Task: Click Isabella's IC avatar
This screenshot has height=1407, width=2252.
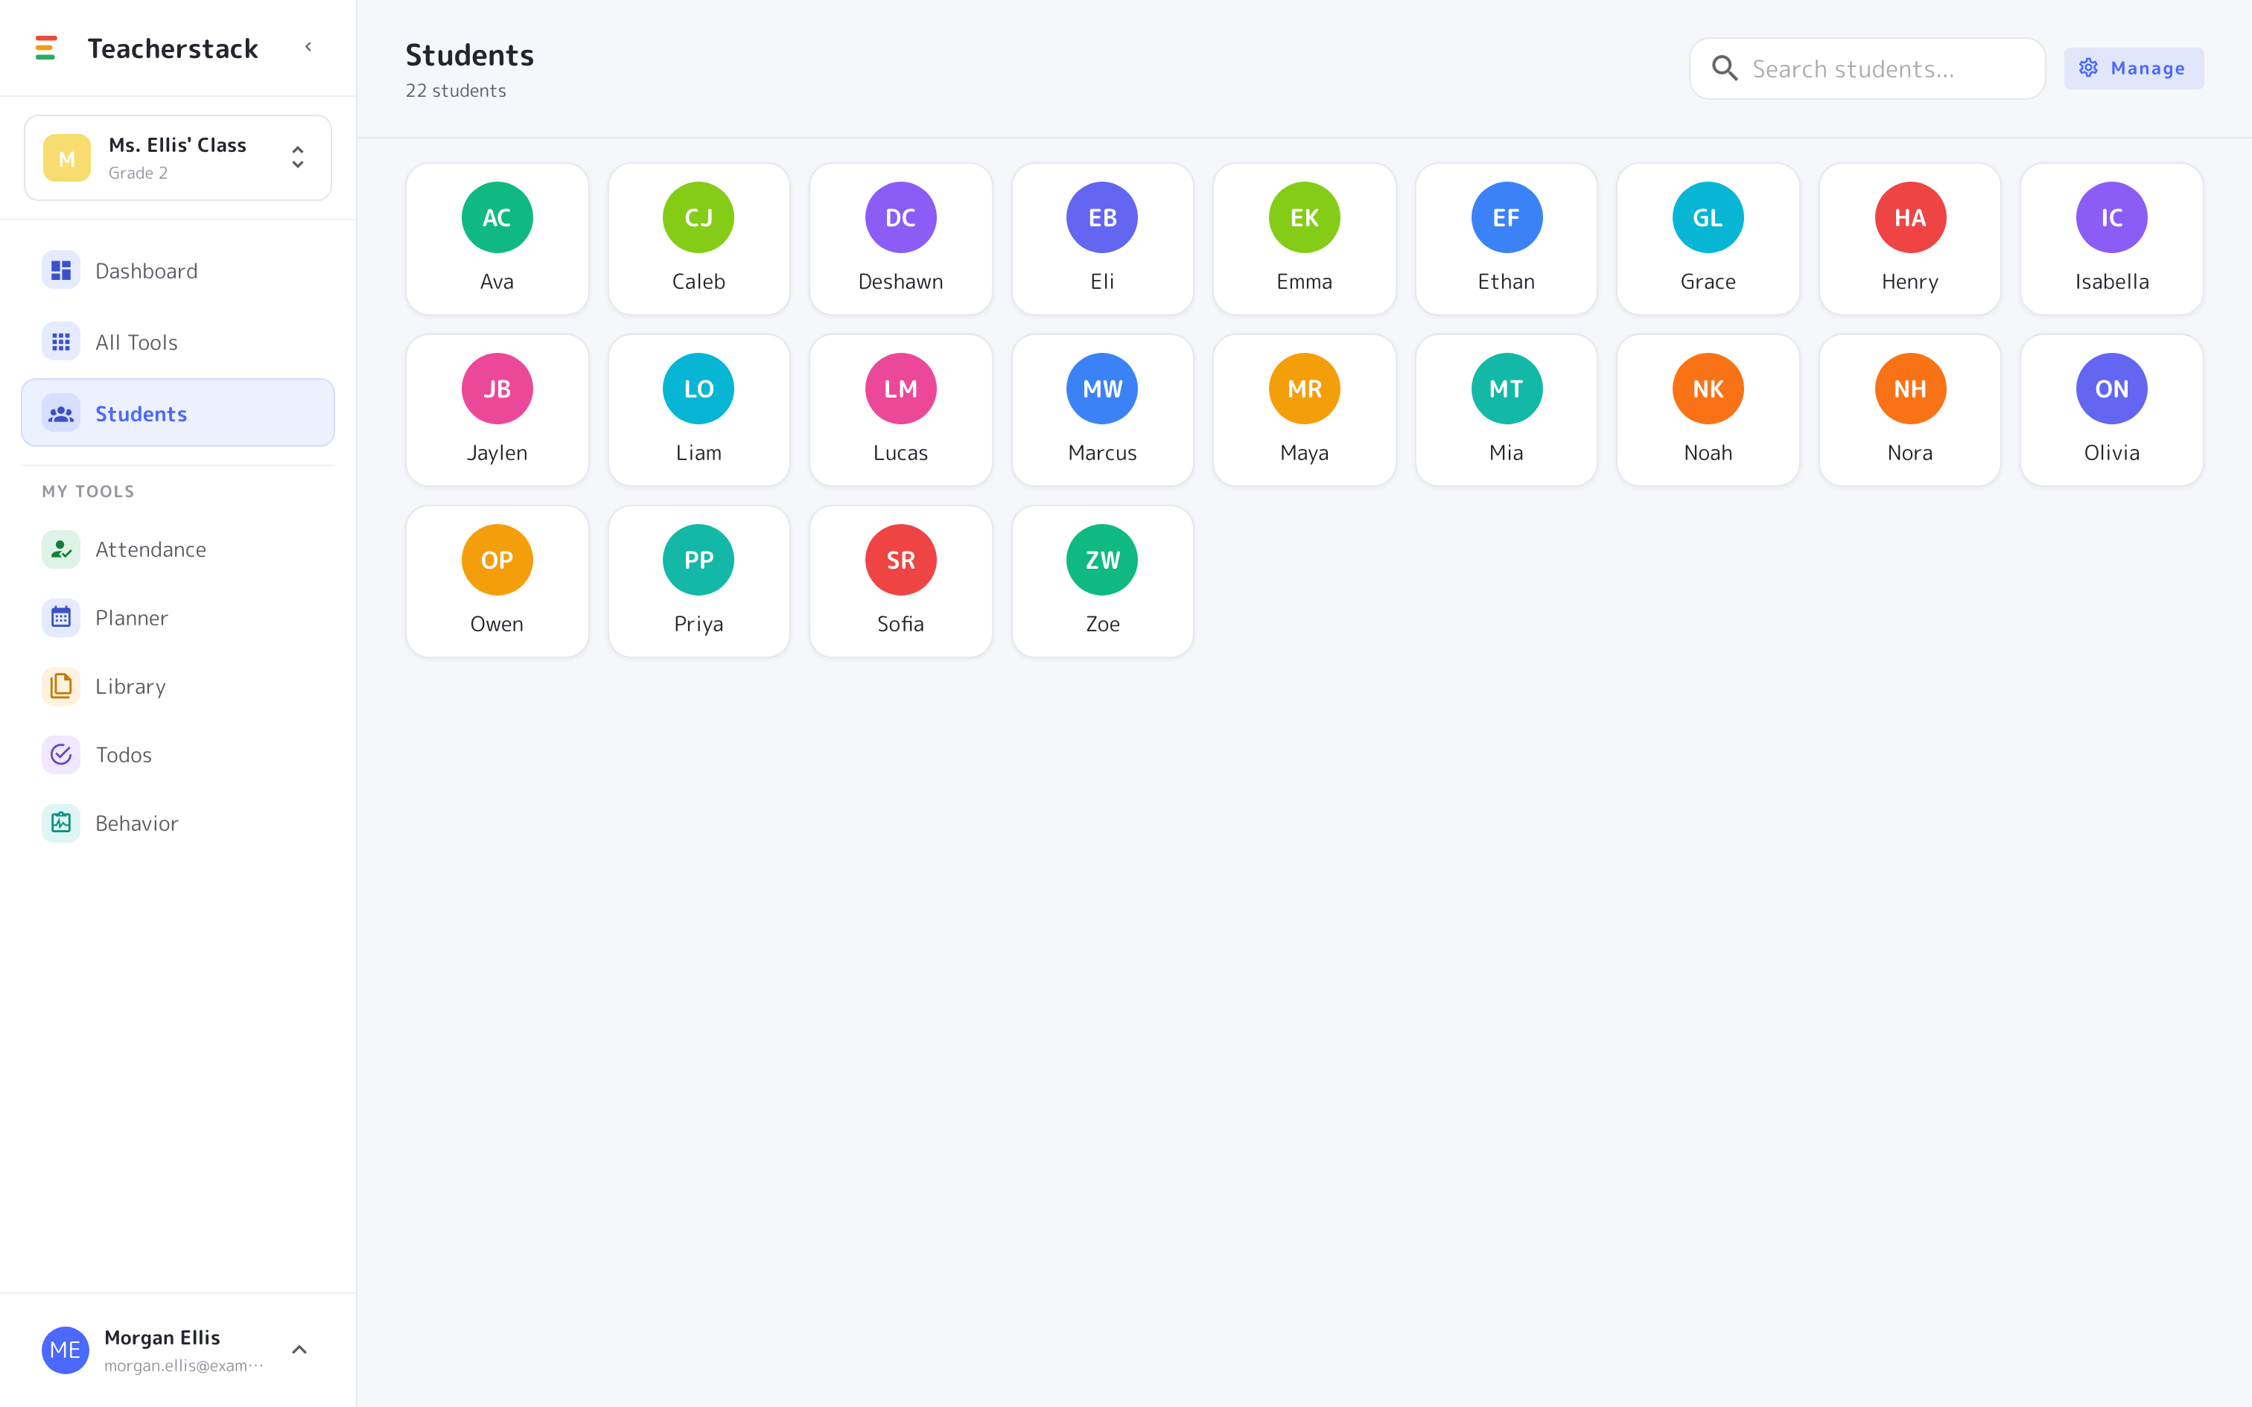Action: [x=2111, y=217]
